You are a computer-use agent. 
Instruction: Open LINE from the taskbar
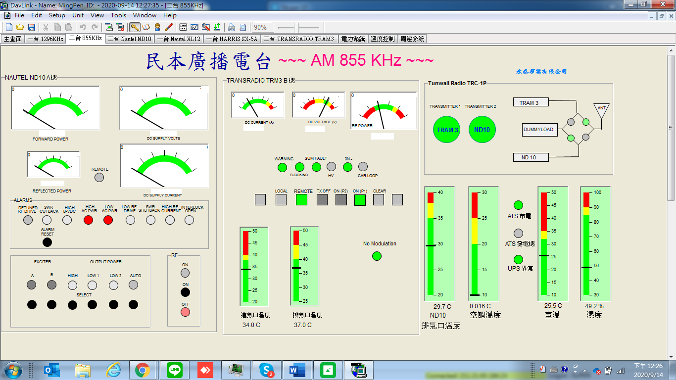click(x=174, y=370)
